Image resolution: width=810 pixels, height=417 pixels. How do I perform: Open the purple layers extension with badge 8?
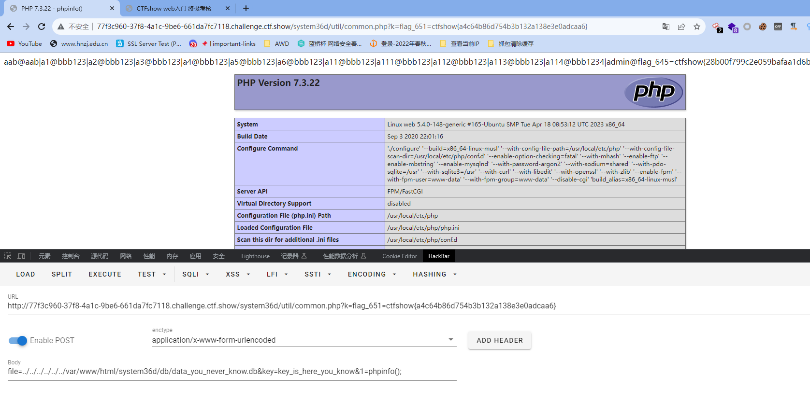tap(733, 27)
